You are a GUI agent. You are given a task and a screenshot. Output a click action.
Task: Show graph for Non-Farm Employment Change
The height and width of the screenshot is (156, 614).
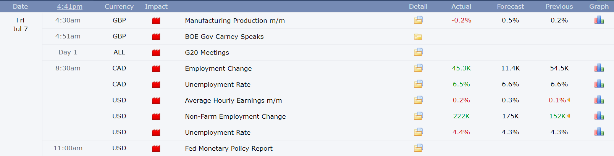click(x=599, y=116)
